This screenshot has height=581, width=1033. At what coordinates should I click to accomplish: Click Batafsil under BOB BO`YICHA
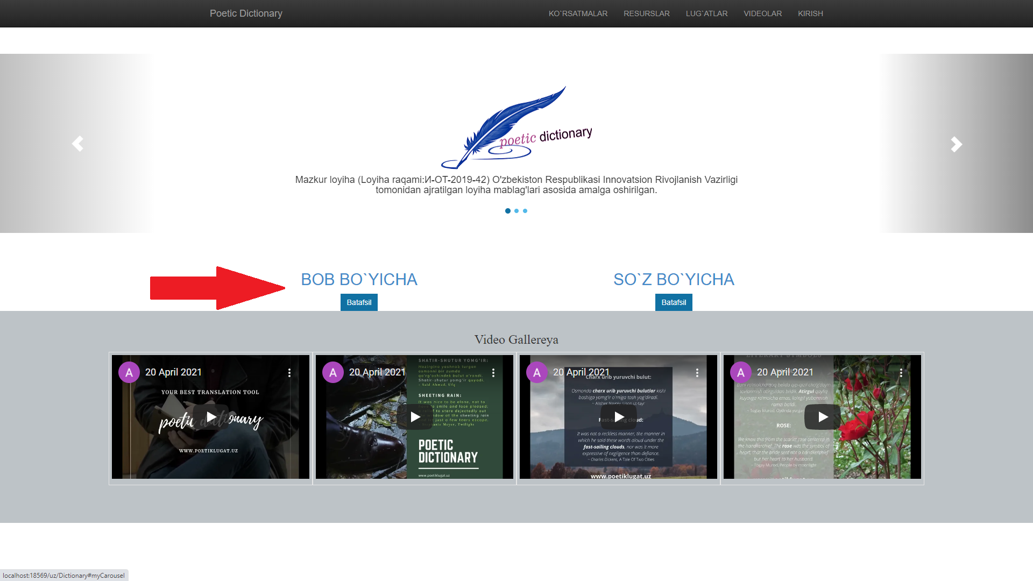[359, 302]
